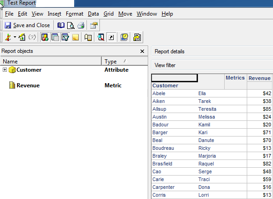
Task: Close the Report objects panel
Action: (142, 51)
